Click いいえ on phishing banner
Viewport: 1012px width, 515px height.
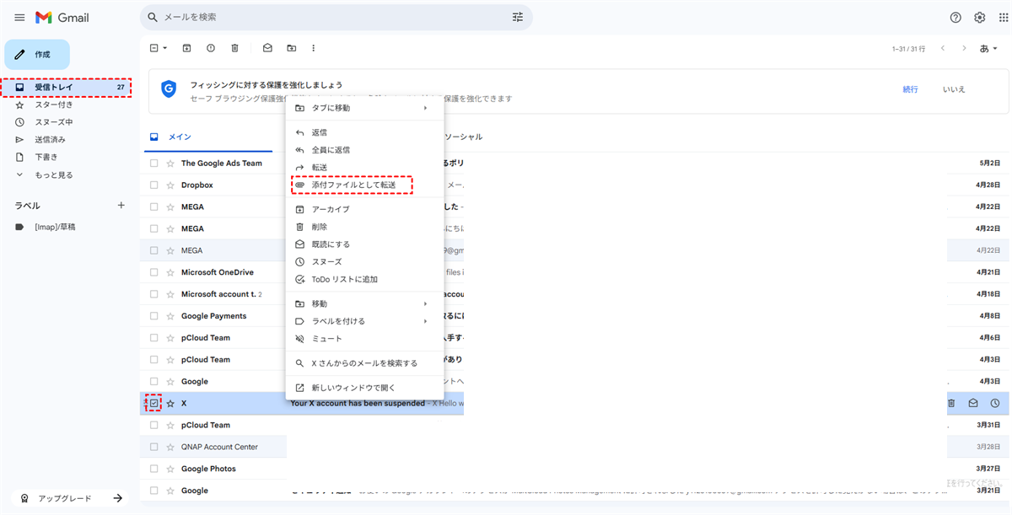point(954,89)
